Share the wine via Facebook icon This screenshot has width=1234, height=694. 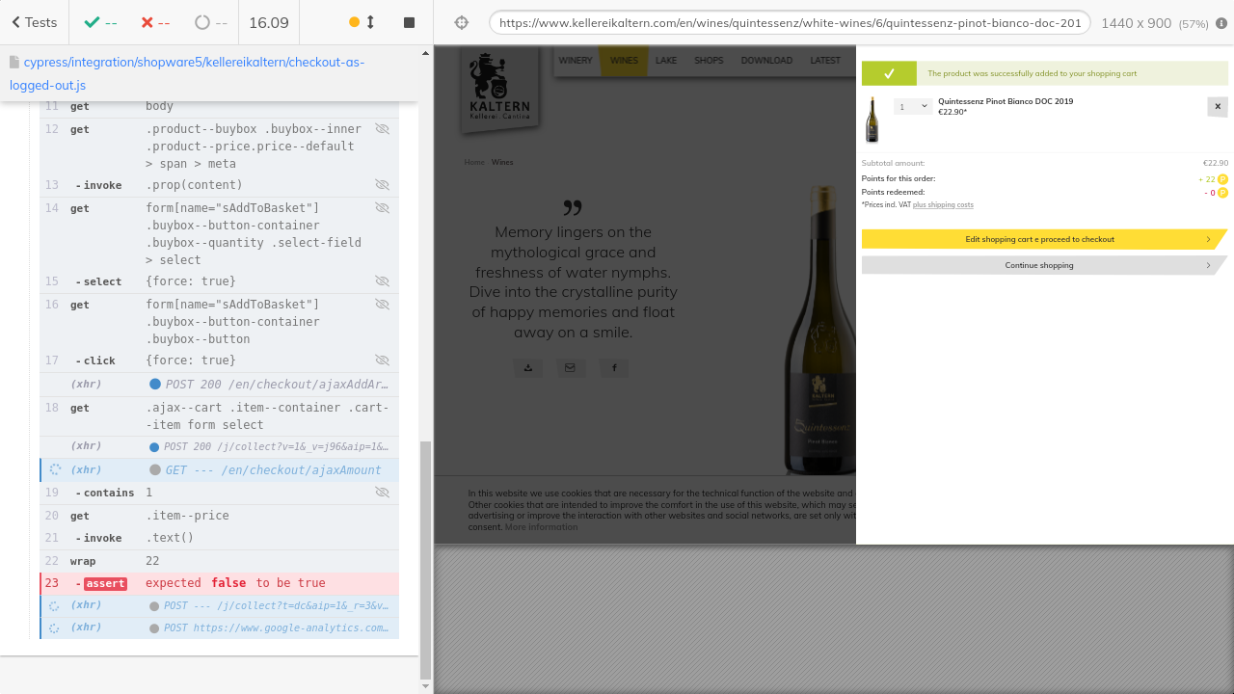click(x=614, y=367)
